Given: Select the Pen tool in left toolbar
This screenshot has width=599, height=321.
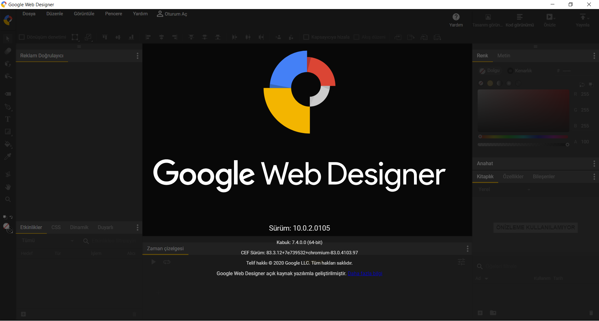Looking at the screenshot, I should click(8, 107).
